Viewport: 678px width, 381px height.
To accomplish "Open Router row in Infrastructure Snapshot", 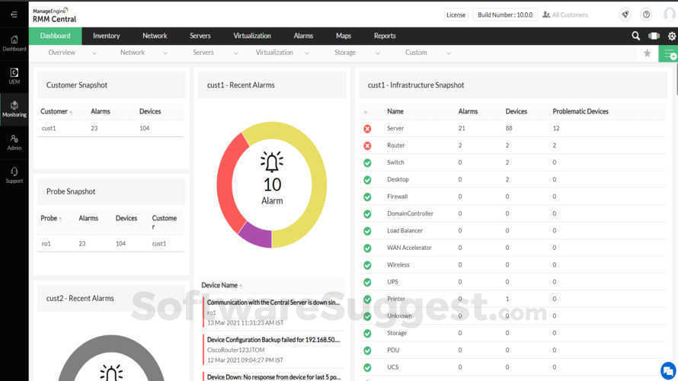I will pos(513,146).
